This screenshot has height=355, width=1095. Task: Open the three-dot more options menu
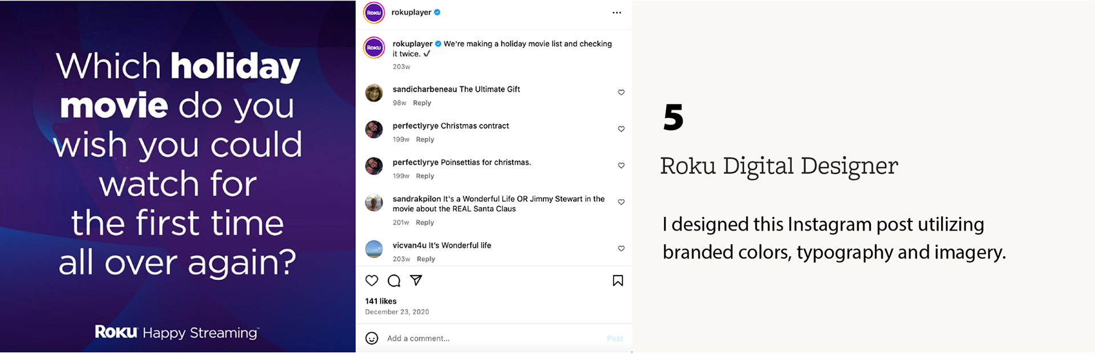tap(617, 13)
